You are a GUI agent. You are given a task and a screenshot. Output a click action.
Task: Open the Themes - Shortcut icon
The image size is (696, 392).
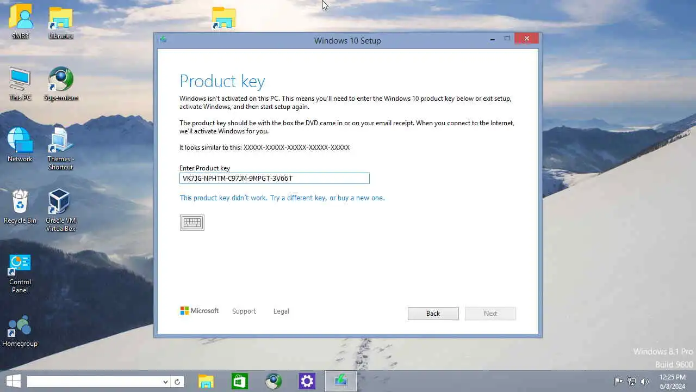(60, 149)
